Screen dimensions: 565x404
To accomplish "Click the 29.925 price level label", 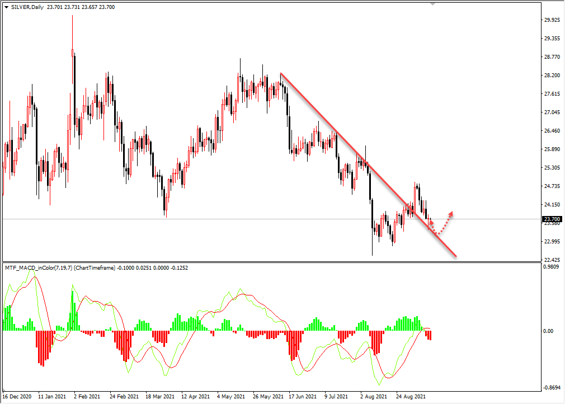I will point(552,20).
